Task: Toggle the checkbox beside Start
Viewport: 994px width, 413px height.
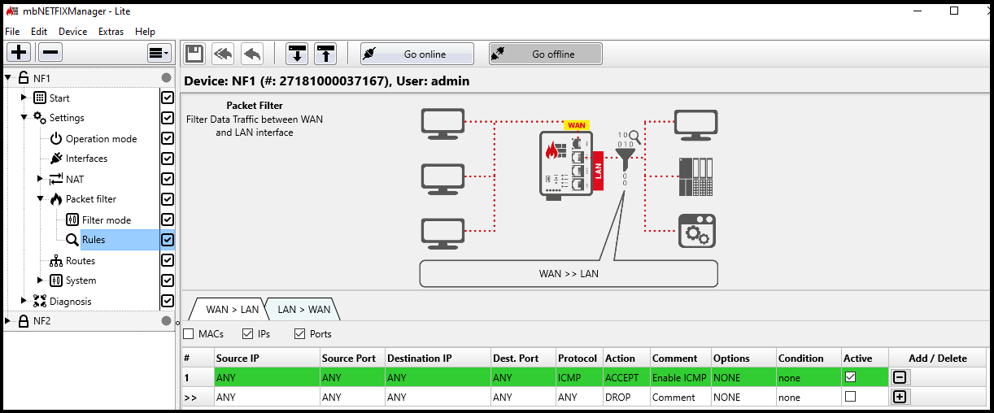Action: 168,98
